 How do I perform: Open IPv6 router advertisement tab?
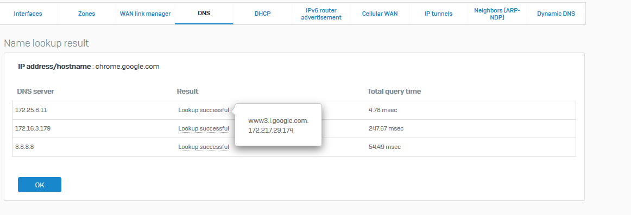(321, 14)
